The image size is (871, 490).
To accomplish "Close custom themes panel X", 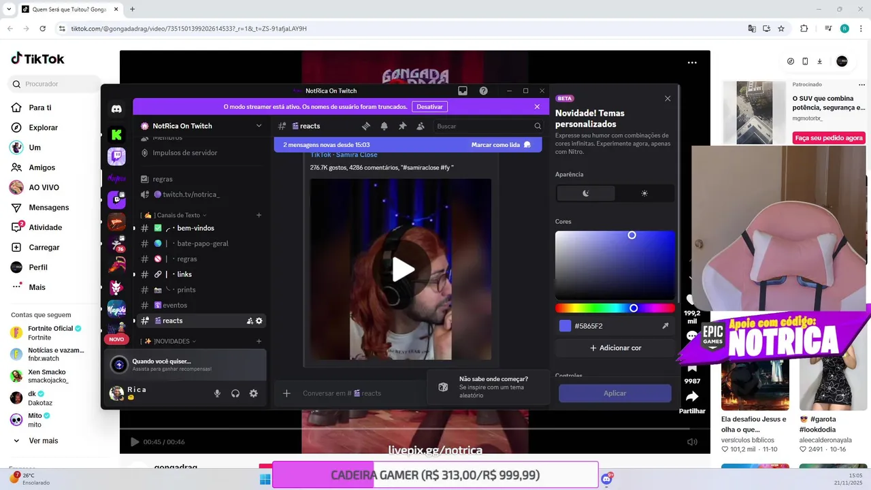I will (x=668, y=99).
